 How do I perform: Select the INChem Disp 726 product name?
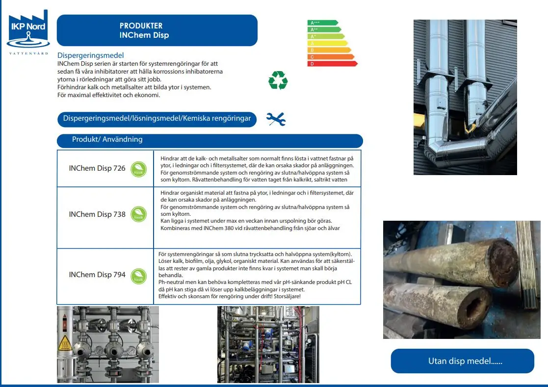pyautogui.click(x=97, y=169)
